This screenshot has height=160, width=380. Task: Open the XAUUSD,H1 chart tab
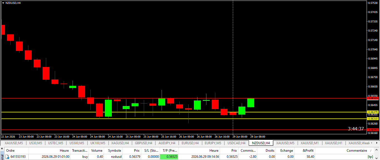pyautogui.click(x=334, y=143)
